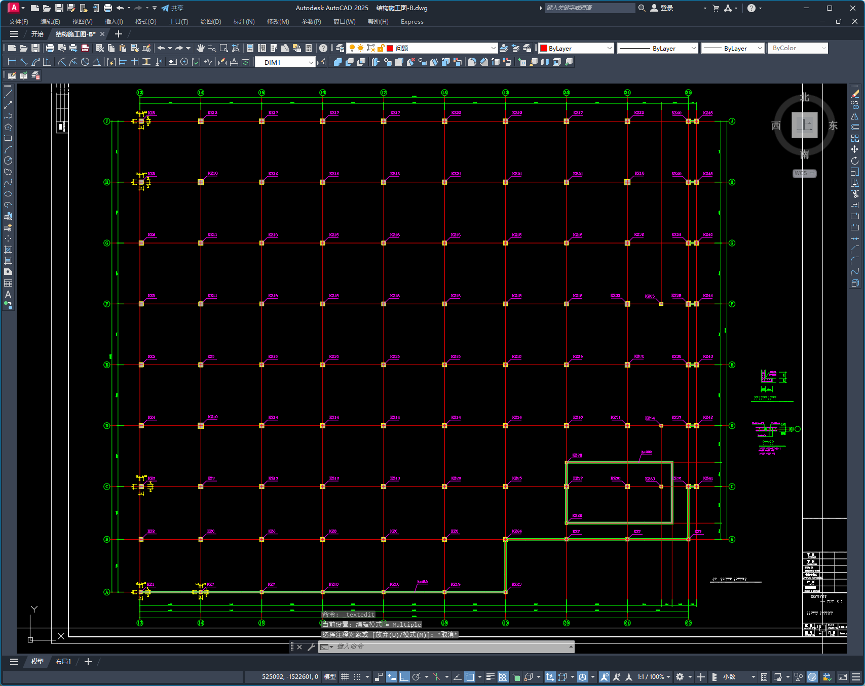The height and width of the screenshot is (686, 865).
Task: Export drawing with the DWF icon
Action: (85, 48)
